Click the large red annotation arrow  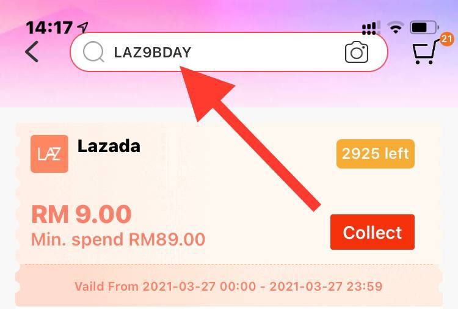pyautogui.click(x=242, y=131)
